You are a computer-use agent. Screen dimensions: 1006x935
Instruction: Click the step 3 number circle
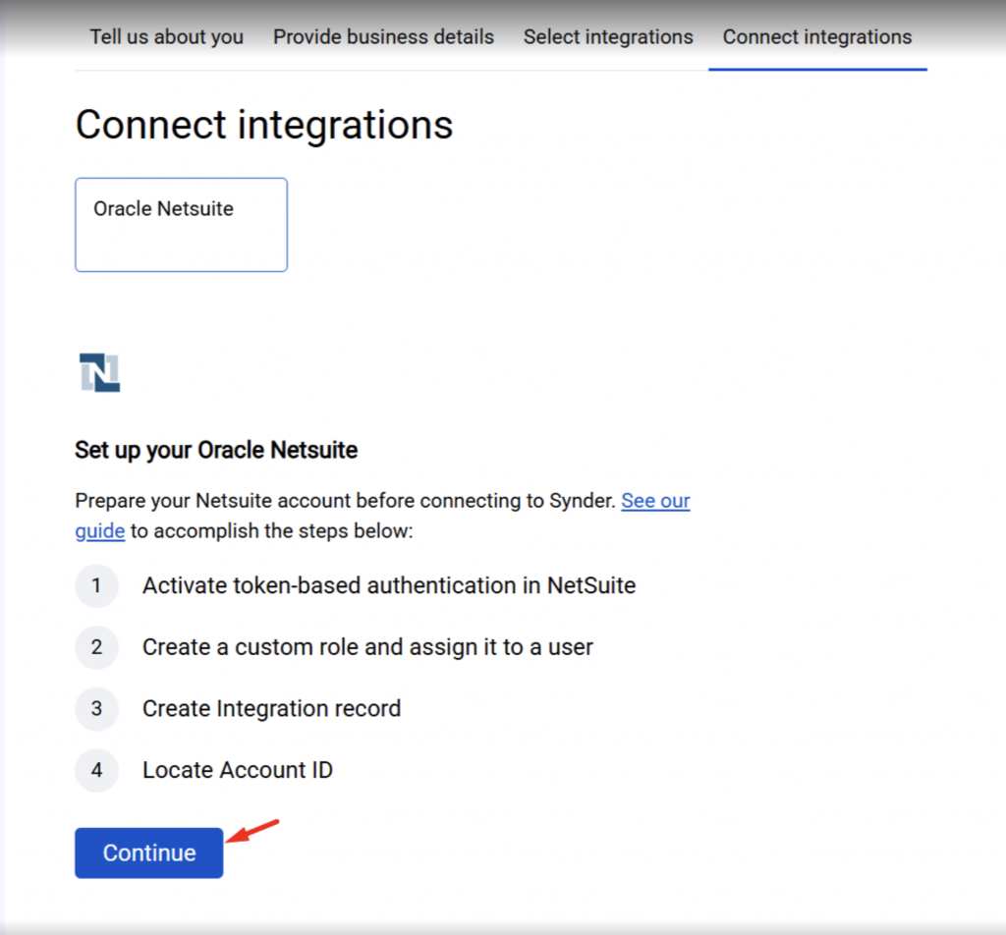96,709
